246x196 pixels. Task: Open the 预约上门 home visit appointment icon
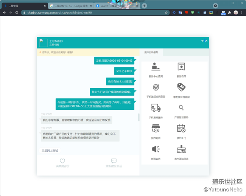point(181,128)
